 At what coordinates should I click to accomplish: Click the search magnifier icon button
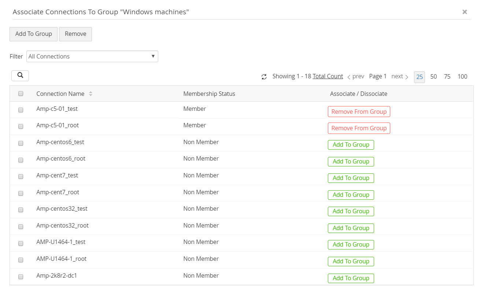(x=20, y=75)
